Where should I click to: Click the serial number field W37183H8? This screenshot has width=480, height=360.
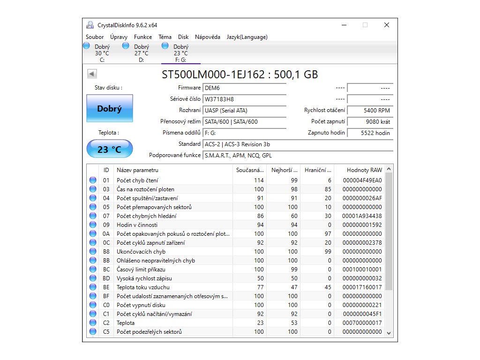(244, 99)
